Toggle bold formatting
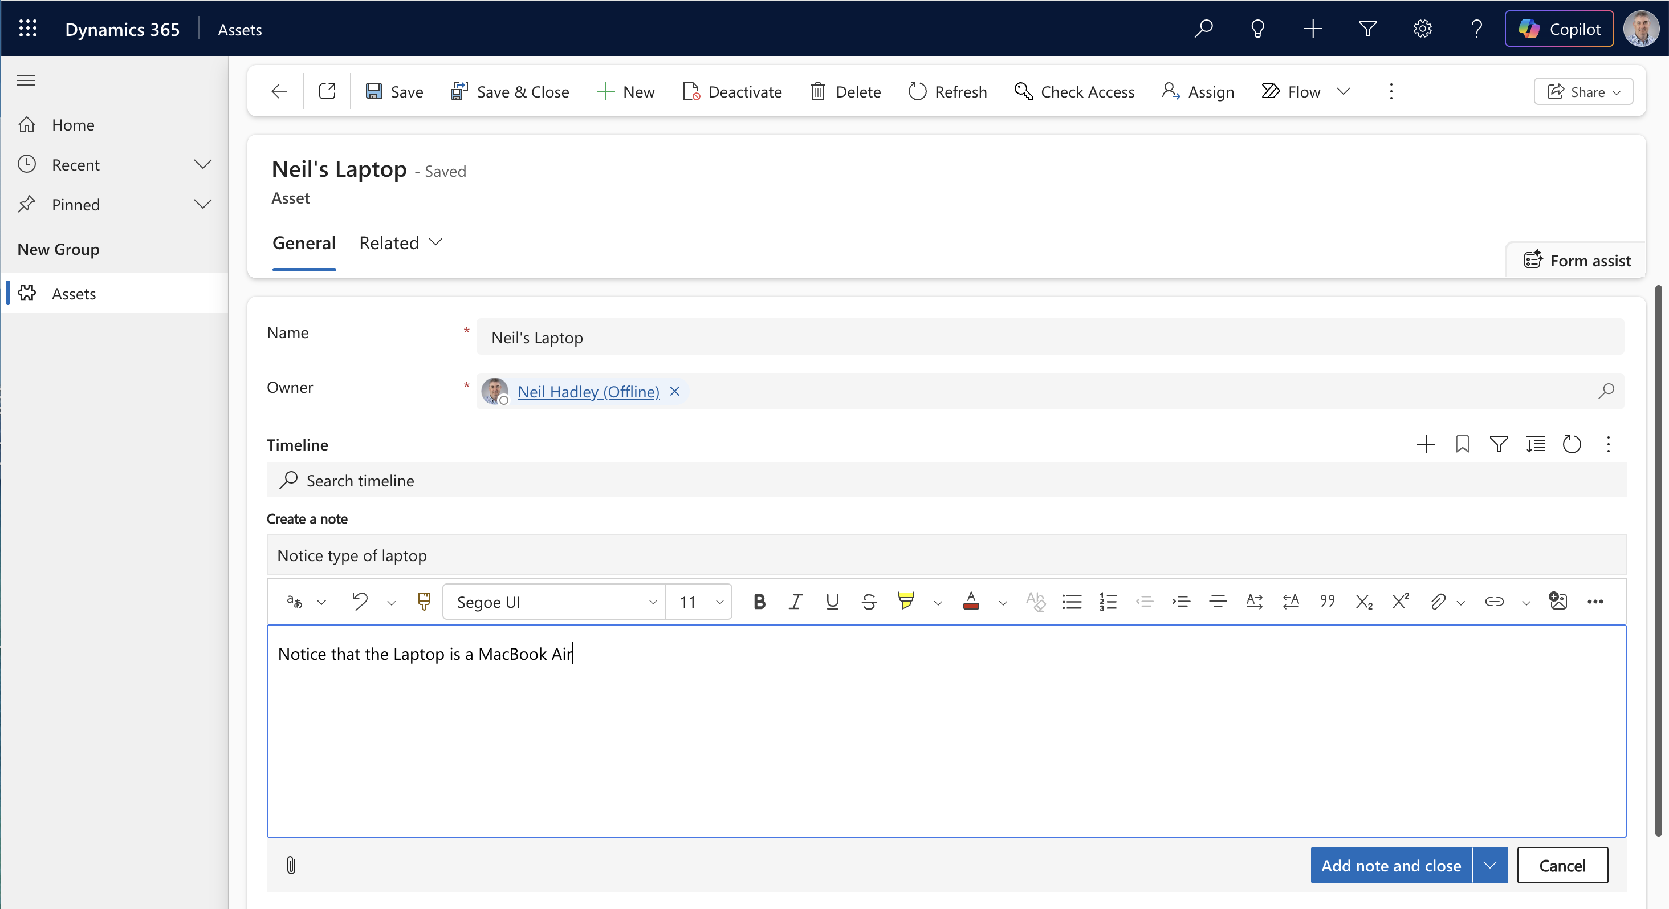The height and width of the screenshot is (909, 1669). tap(759, 602)
